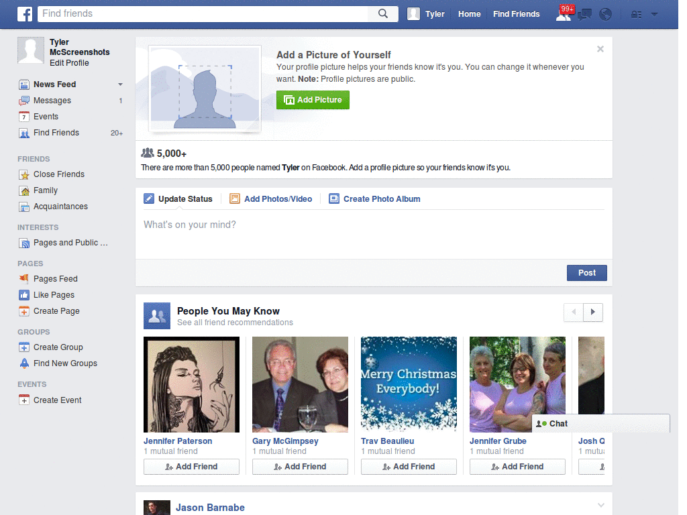Open Edit Profile link
This screenshot has width=687, height=515.
69,63
